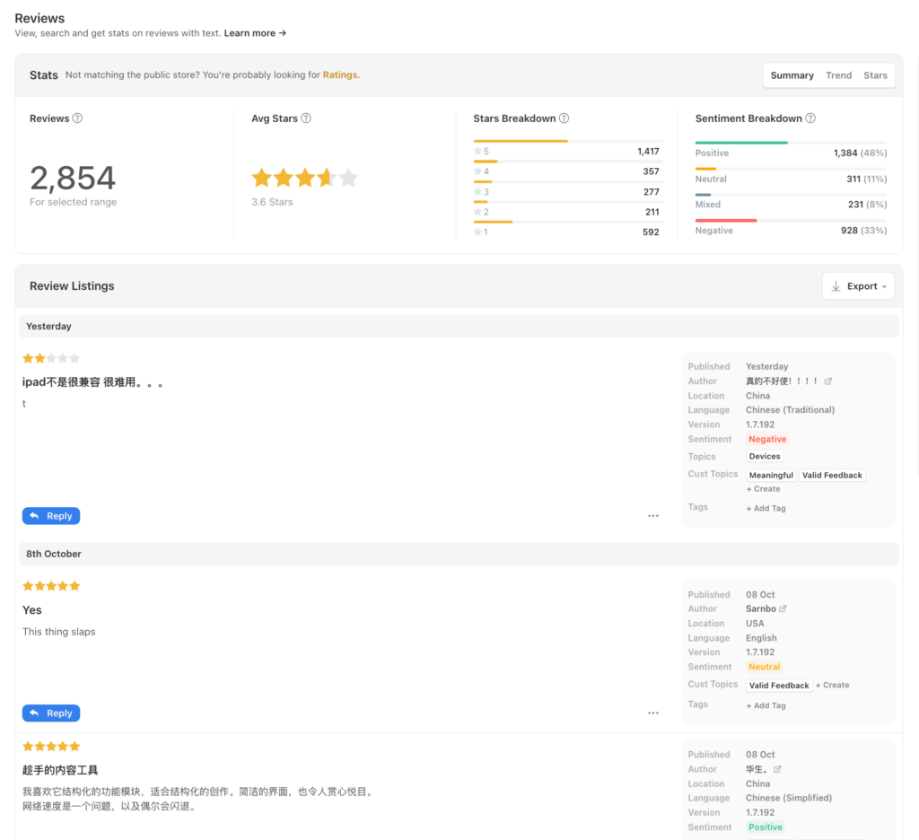Screen dimensions: 919x840
Task: Switch to the Trend tab
Action: [838, 75]
